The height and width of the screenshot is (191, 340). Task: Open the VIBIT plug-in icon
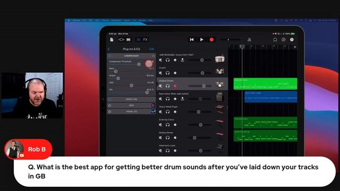pos(153,106)
